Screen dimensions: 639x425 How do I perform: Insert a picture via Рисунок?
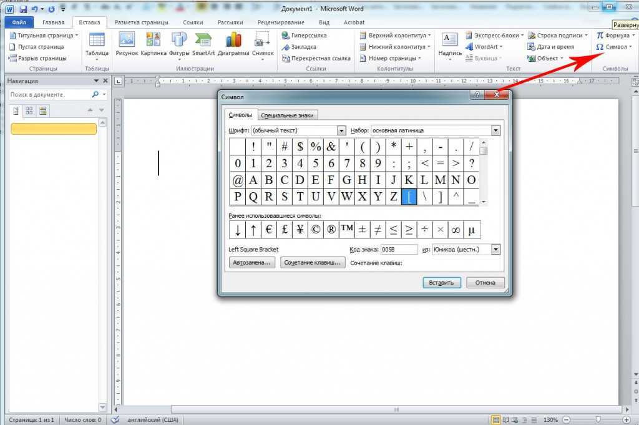pyautogui.click(x=127, y=44)
